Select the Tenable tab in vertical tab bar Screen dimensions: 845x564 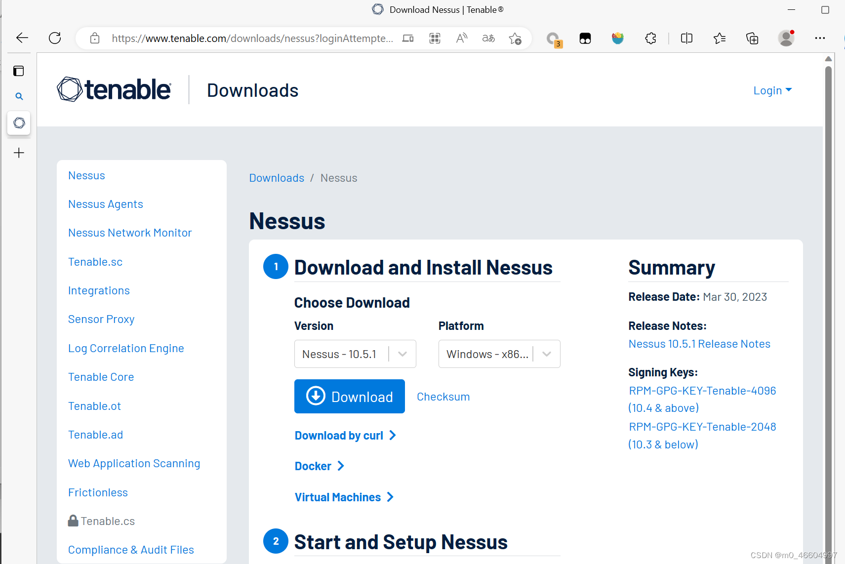(x=19, y=122)
